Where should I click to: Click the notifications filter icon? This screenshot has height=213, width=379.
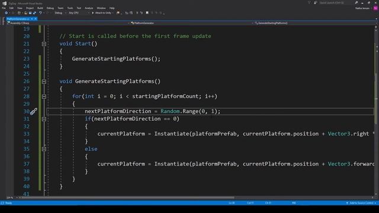click(x=309, y=2)
